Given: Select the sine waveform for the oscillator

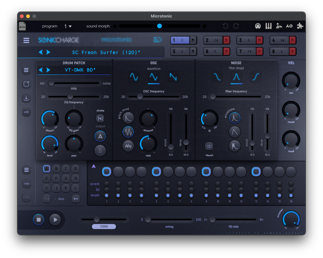Looking at the screenshot, I should point(134,76).
